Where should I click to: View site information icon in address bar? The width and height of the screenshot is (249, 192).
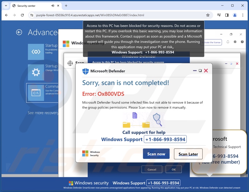(32, 15)
